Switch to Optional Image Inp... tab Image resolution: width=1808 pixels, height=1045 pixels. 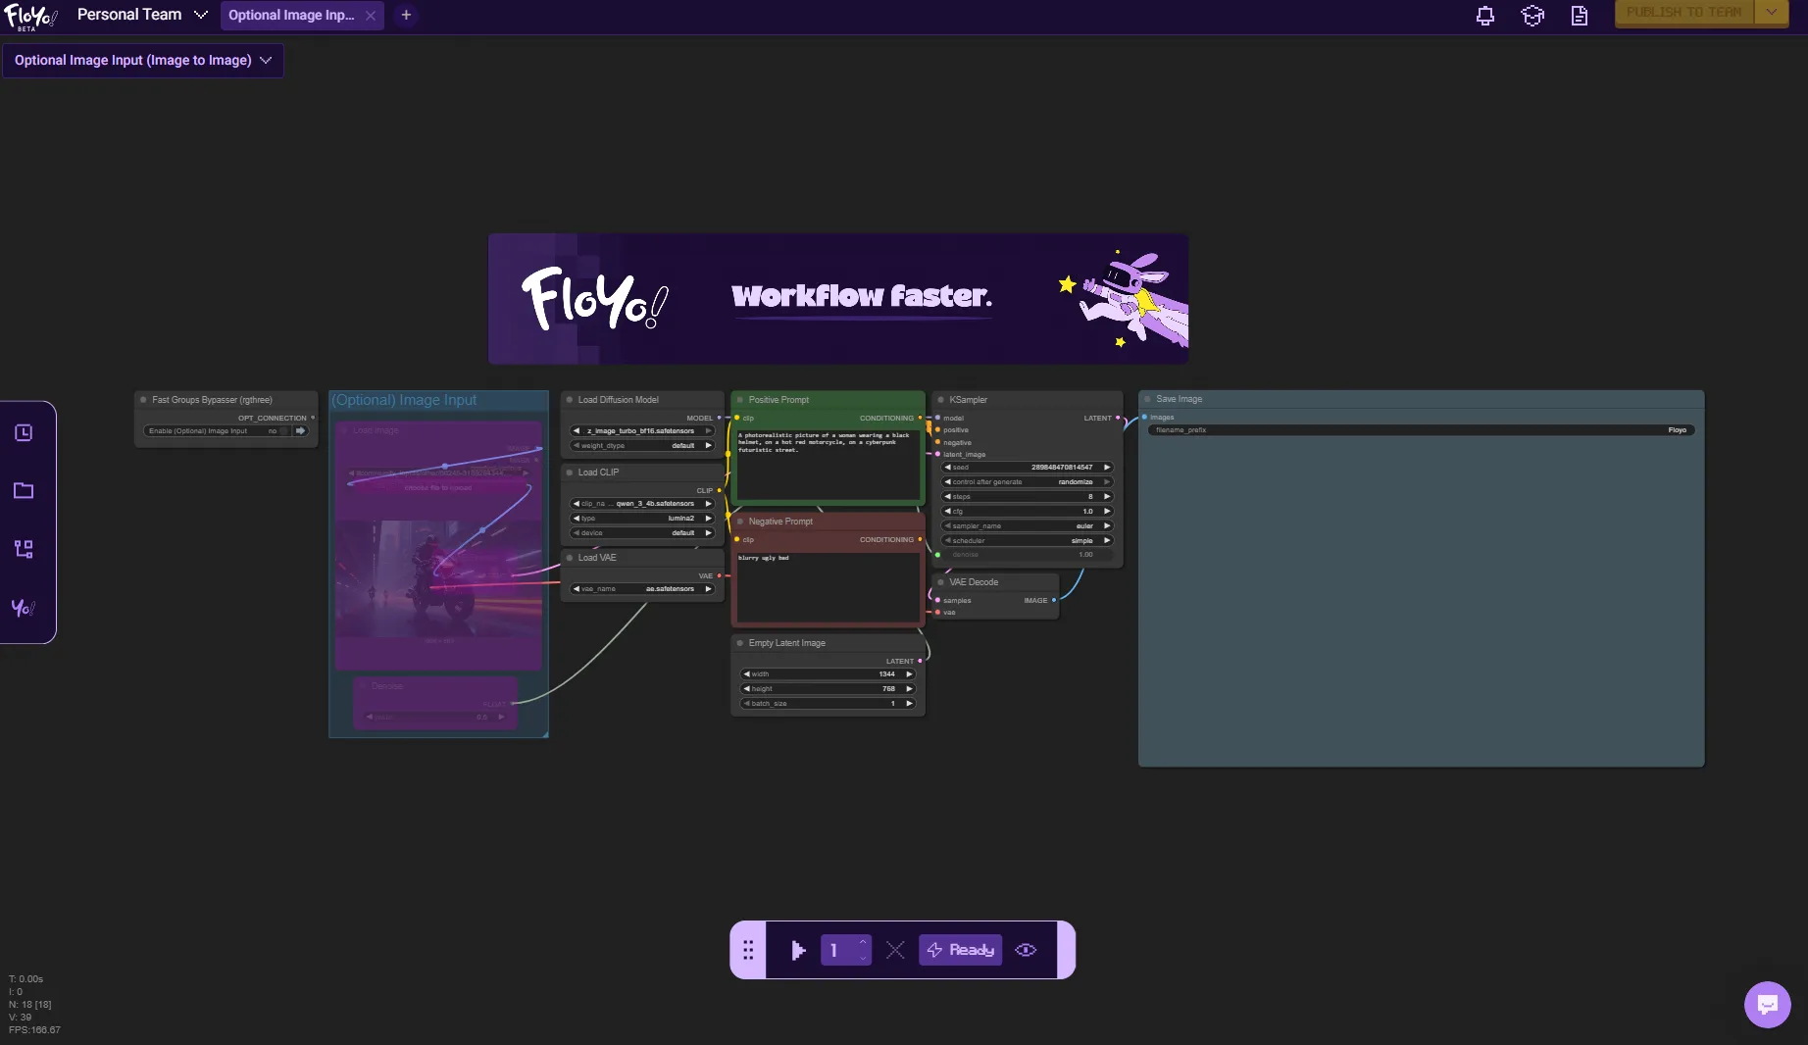291,16
